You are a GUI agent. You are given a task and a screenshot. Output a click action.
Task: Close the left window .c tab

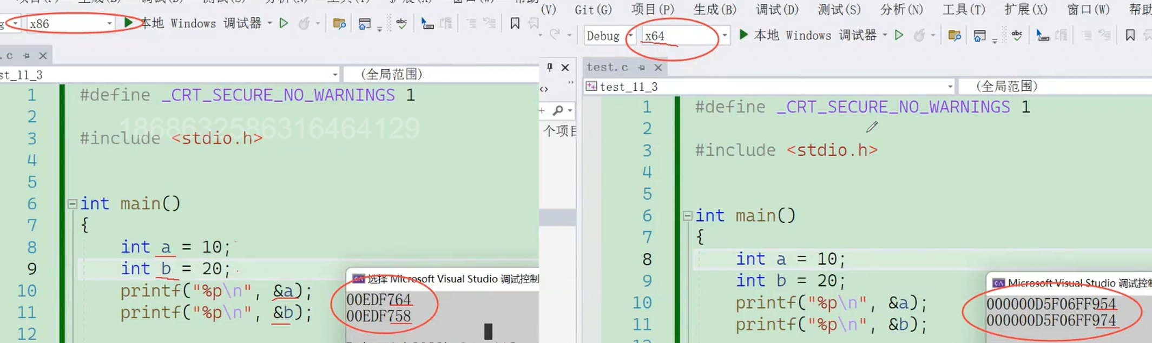tap(43, 55)
